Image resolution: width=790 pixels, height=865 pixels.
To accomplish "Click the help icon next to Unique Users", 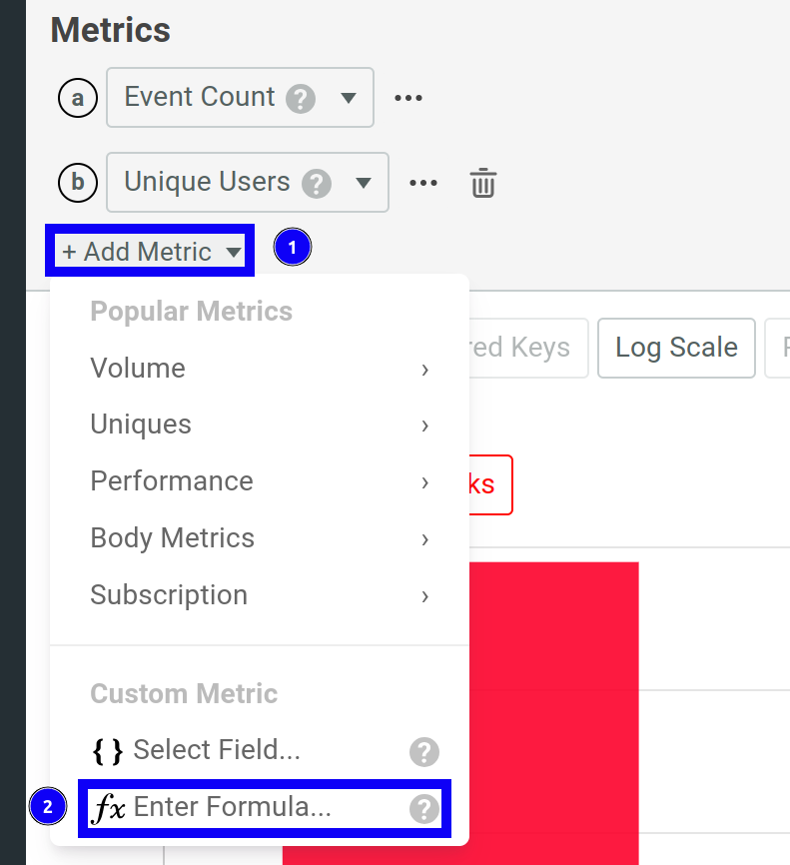I will [317, 182].
